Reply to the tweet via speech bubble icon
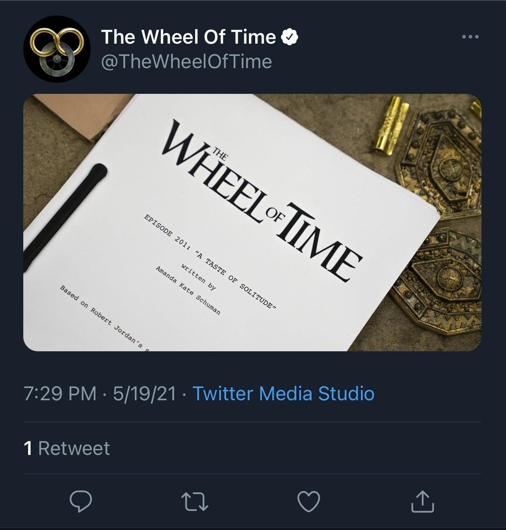 coord(80,501)
